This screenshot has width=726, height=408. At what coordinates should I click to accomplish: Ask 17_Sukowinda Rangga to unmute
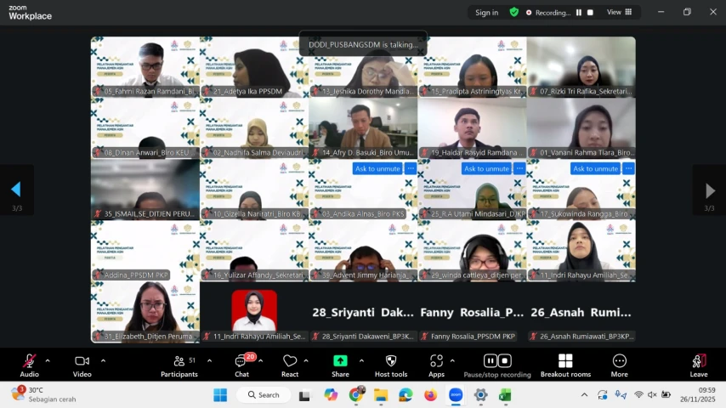pyautogui.click(x=595, y=168)
